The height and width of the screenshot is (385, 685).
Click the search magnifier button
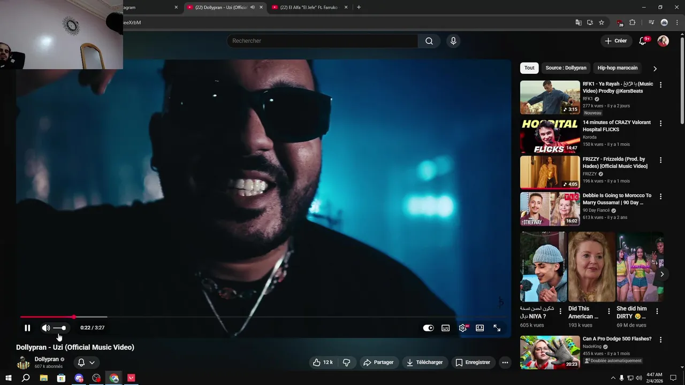429,41
